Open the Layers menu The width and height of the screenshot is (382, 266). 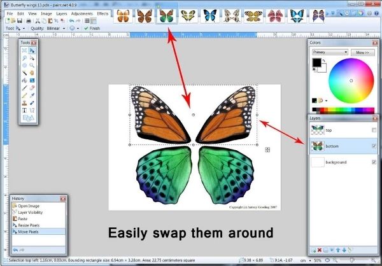coord(61,13)
